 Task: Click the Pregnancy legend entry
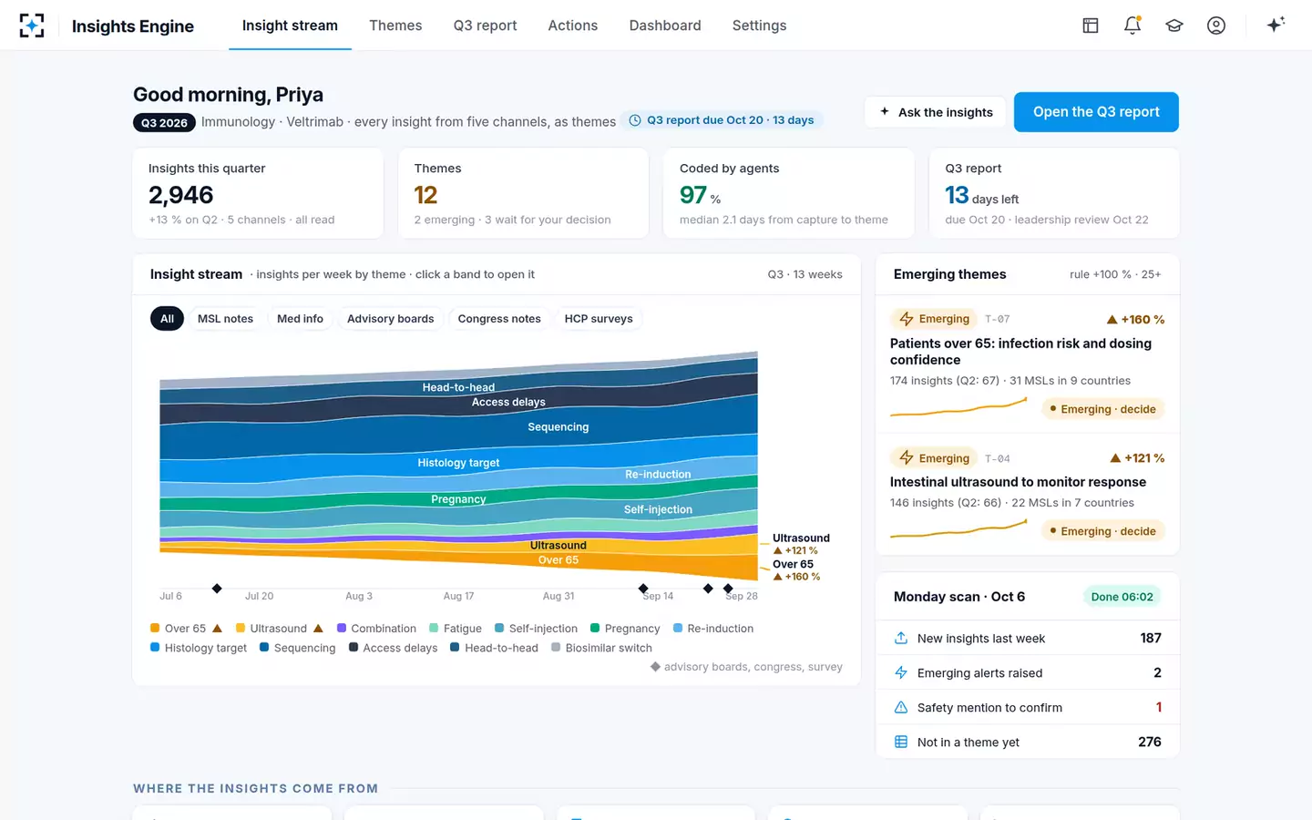pos(625,629)
